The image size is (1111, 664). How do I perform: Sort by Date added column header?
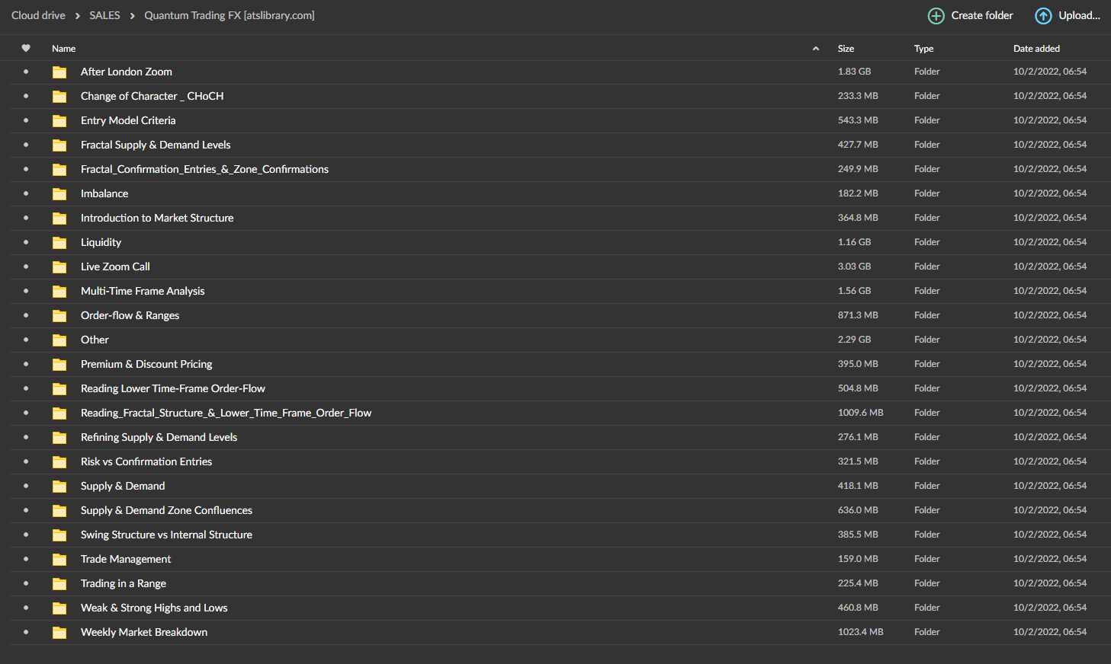[1036, 49]
